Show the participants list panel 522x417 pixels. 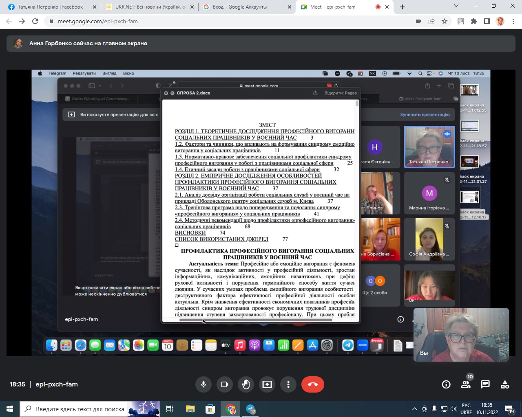coord(465,384)
